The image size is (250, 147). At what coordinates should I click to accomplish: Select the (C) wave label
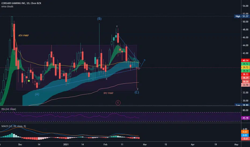tap(137, 92)
